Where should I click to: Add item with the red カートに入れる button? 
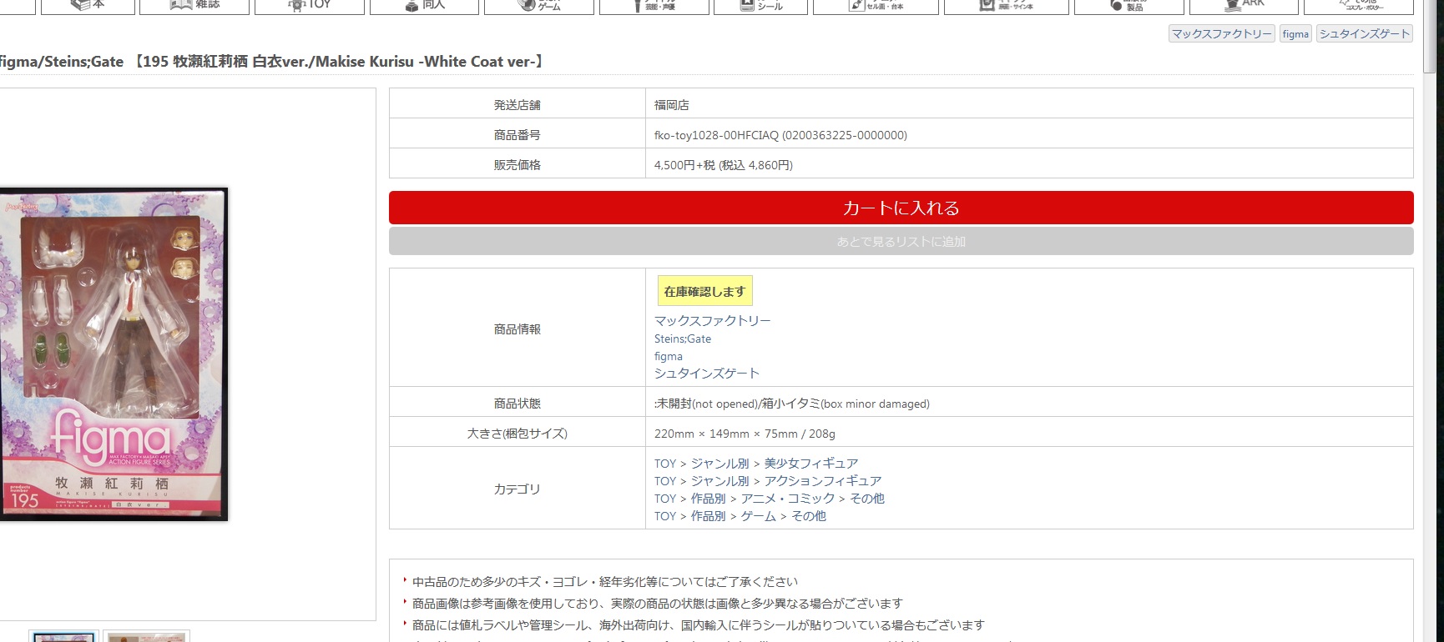pos(901,208)
